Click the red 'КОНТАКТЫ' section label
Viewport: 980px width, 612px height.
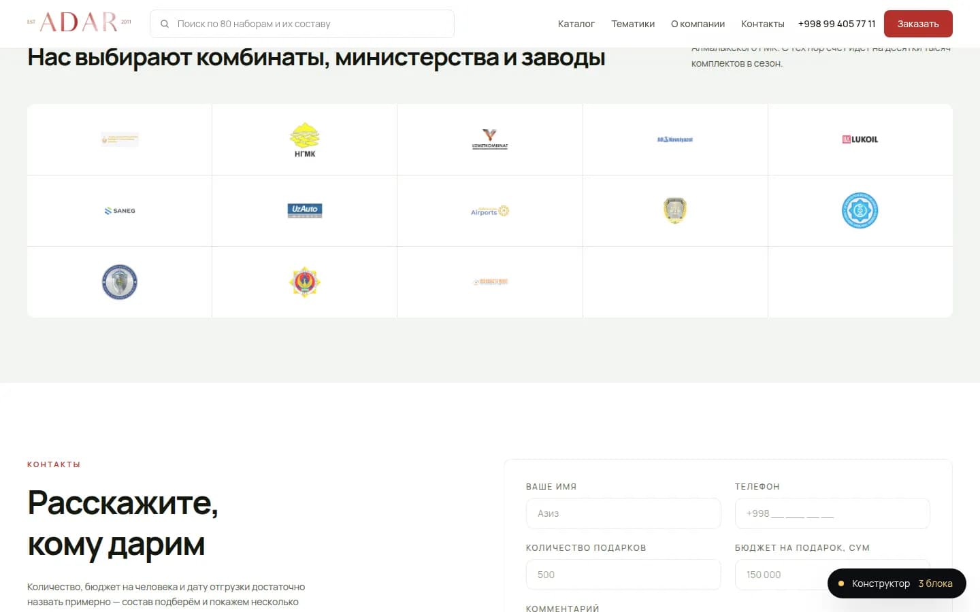coord(54,464)
